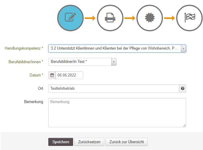Open the Berufsbildner/in Test selection box
The image size is (203, 150).
[80, 62]
